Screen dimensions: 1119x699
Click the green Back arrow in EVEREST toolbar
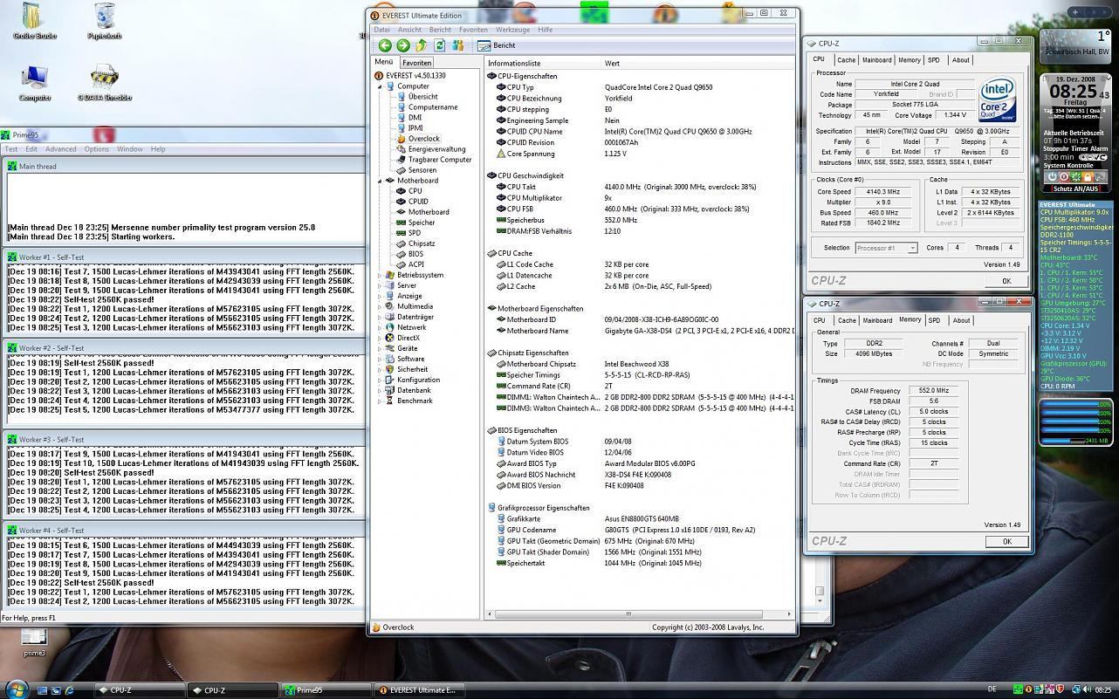pyautogui.click(x=385, y=45)
